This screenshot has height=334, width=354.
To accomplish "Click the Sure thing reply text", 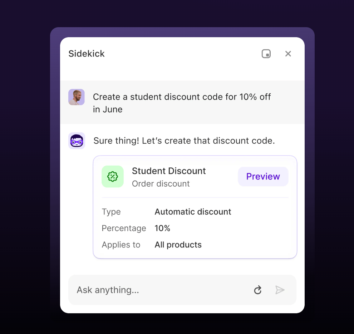I will point(184,141).
